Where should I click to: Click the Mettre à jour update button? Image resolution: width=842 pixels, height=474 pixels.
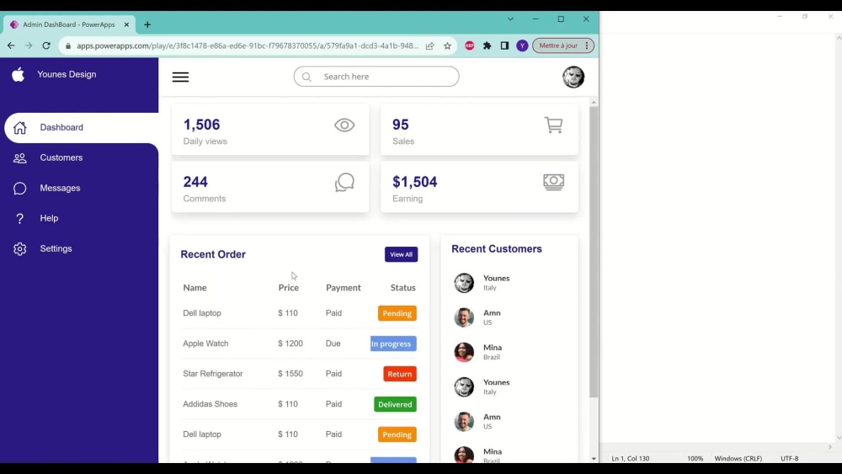pos(558,45)
